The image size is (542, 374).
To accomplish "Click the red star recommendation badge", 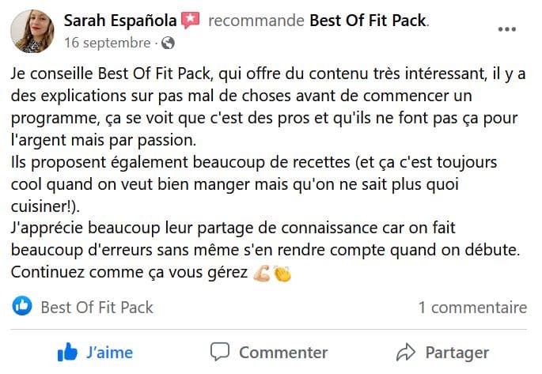I will tap(190, 21).
